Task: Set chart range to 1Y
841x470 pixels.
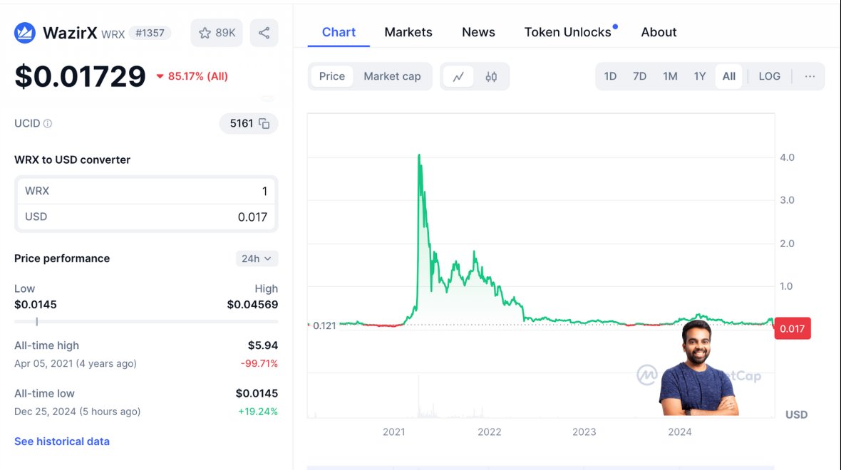Action: pyautogui.click(x=699, y=76)
